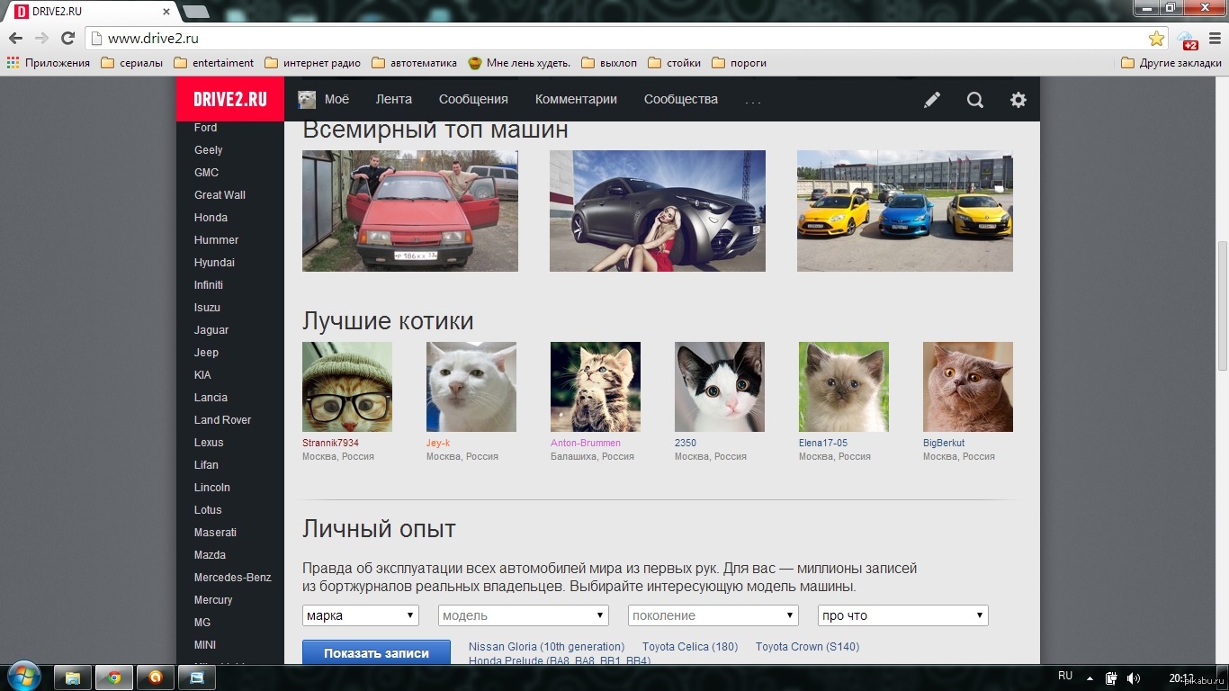The width and height of the screenshot is (1229, 691).
Task: Open the Toyota Celica (180) link
Action: coord(690,647)
